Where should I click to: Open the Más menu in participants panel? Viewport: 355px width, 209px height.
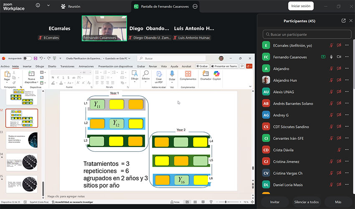point(338,202)
